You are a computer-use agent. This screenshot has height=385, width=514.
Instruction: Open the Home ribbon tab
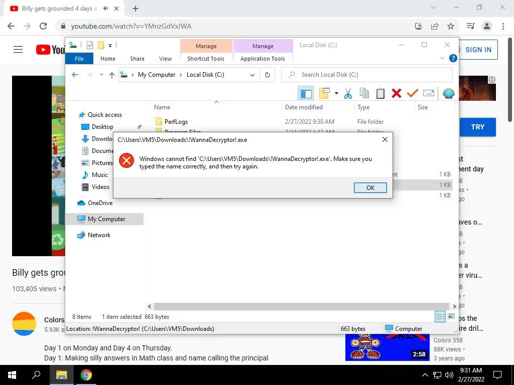click(x=108, y=59)
